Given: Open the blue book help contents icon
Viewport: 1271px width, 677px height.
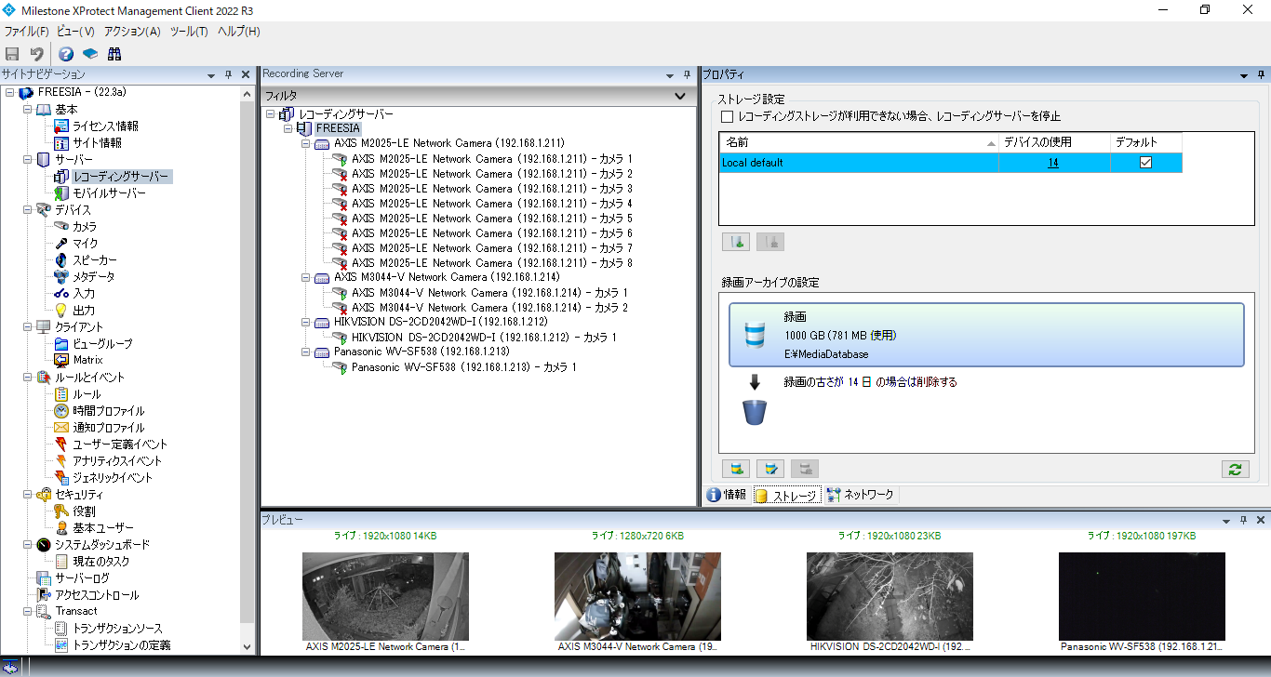Looking at the screenshot, I should [x=90, y=54].
